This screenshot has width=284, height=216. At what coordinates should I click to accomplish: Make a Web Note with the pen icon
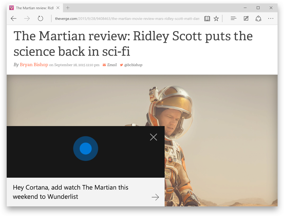coord(246,18)
